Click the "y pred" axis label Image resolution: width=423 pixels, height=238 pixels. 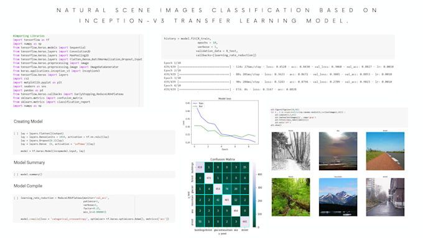pos(223,234)
